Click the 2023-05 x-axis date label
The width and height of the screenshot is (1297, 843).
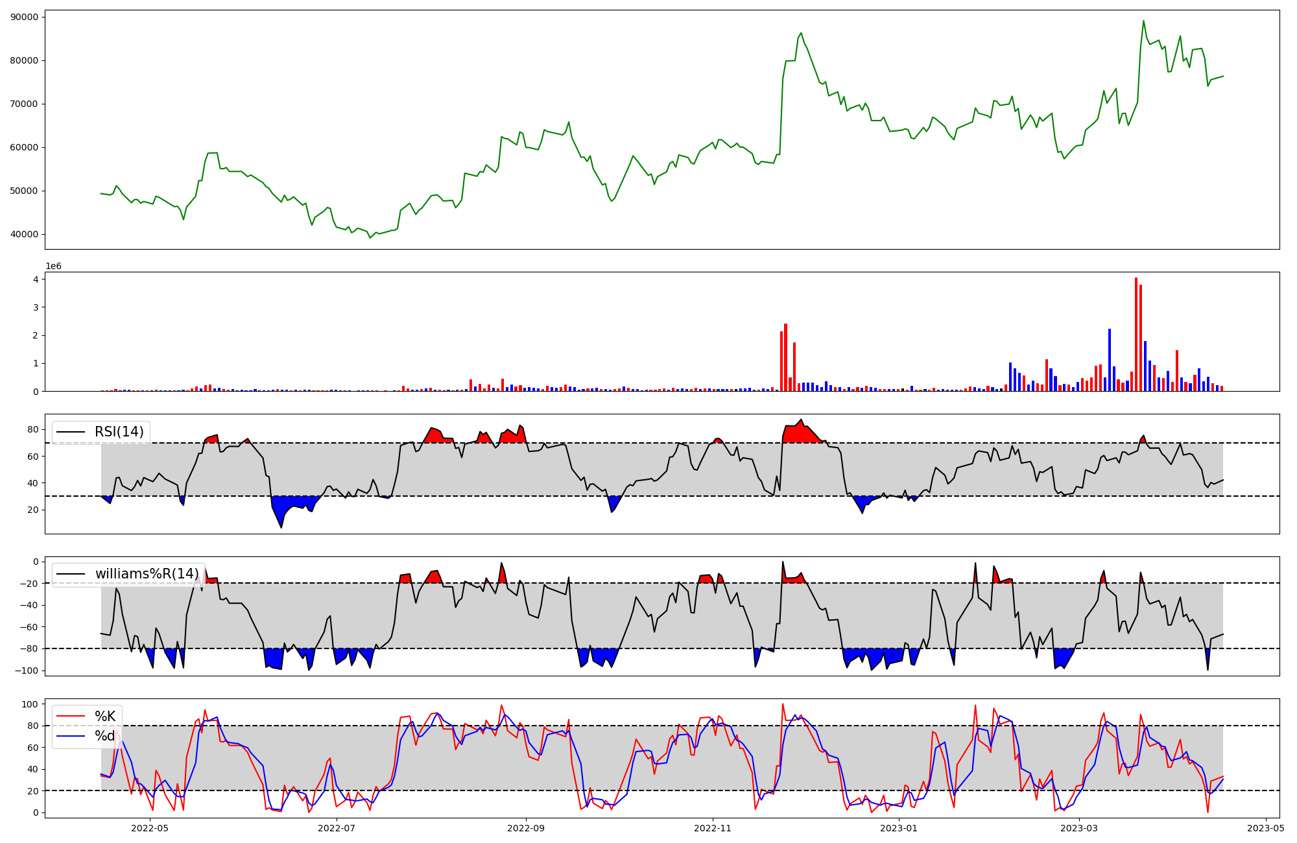(1266, 828)
